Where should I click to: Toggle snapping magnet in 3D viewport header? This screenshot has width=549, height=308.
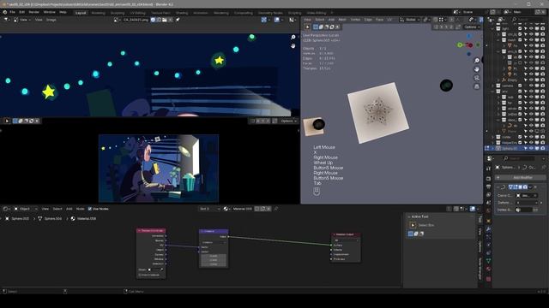point(436,20)
